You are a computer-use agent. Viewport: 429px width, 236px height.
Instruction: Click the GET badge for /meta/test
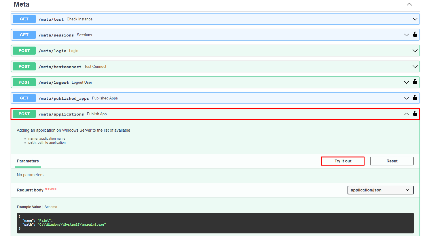coord(24,19)
